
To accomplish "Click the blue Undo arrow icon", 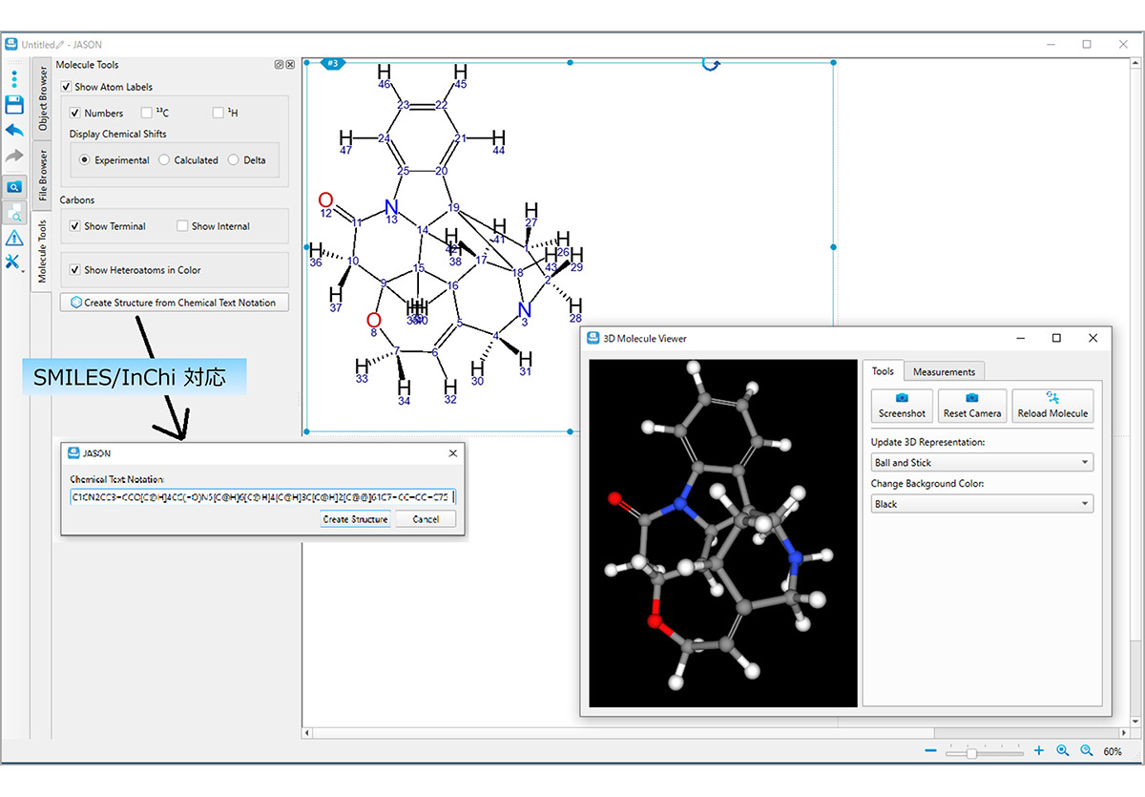I will click(14, 131).
